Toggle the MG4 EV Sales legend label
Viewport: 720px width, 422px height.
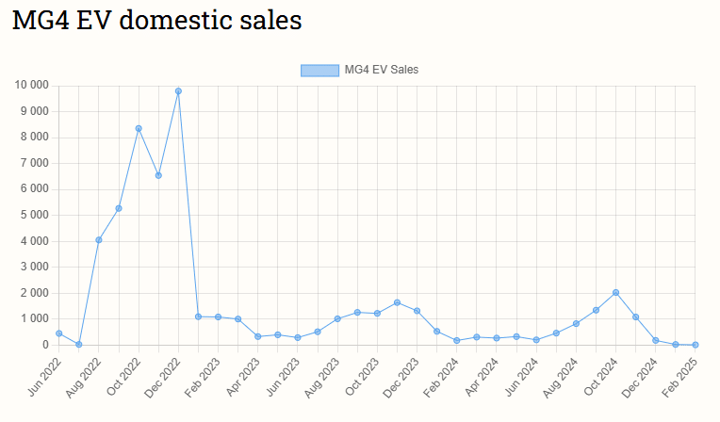381,70
